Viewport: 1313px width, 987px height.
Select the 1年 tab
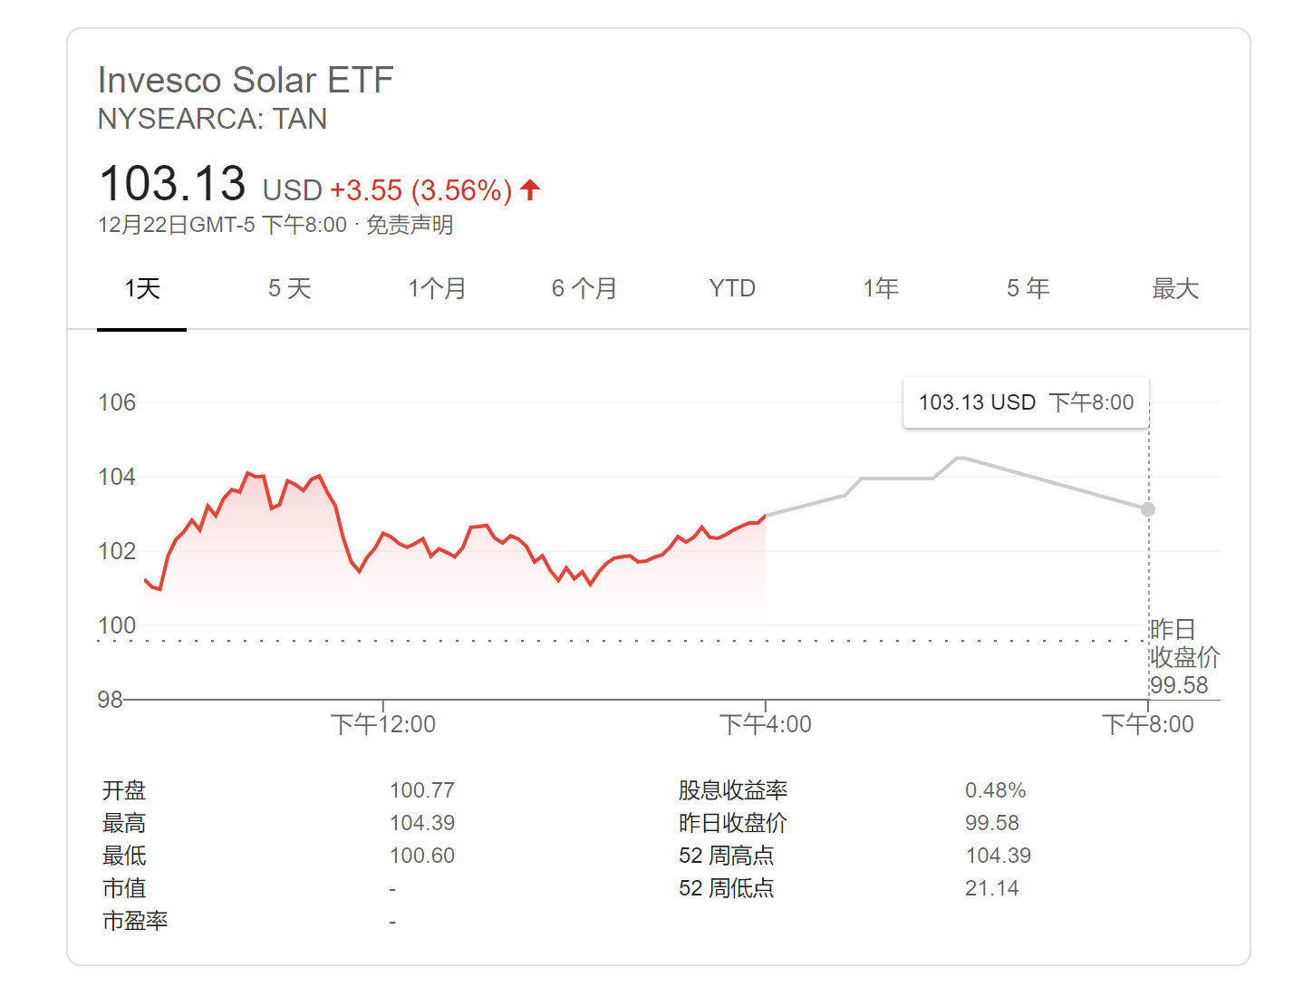pos(880,289)
